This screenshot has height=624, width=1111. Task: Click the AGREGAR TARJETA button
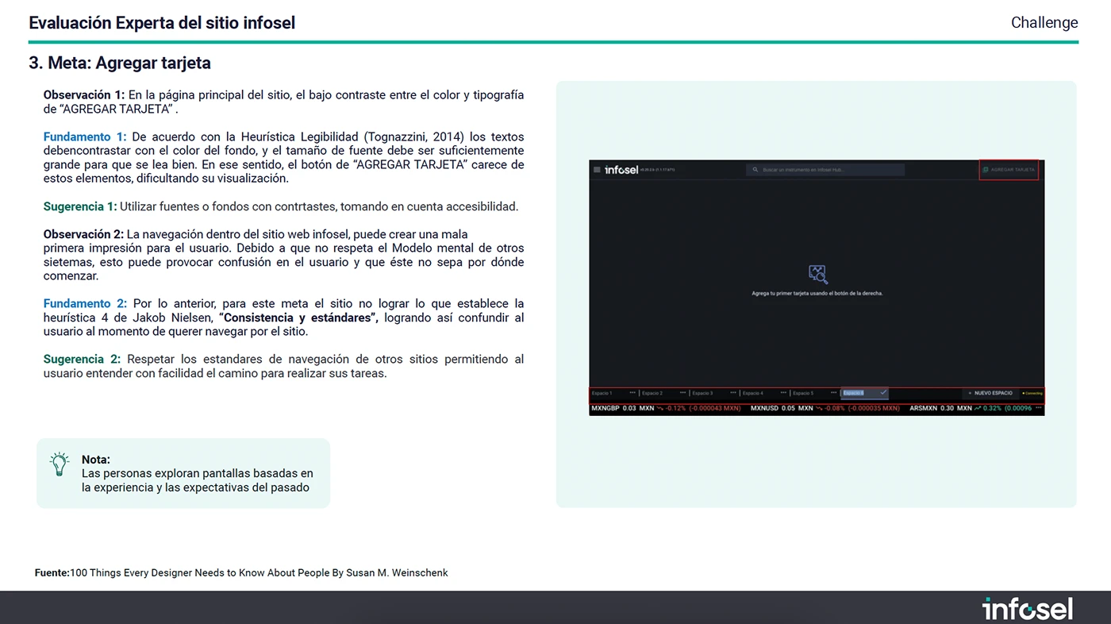tap(1009, 169)
